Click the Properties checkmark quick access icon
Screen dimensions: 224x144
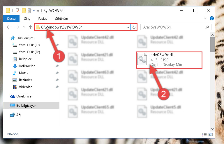pos(17,11)
